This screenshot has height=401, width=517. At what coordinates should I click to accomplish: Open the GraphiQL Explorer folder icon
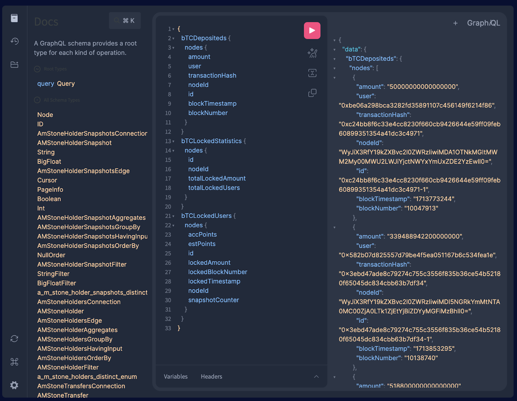pos(14,65)
